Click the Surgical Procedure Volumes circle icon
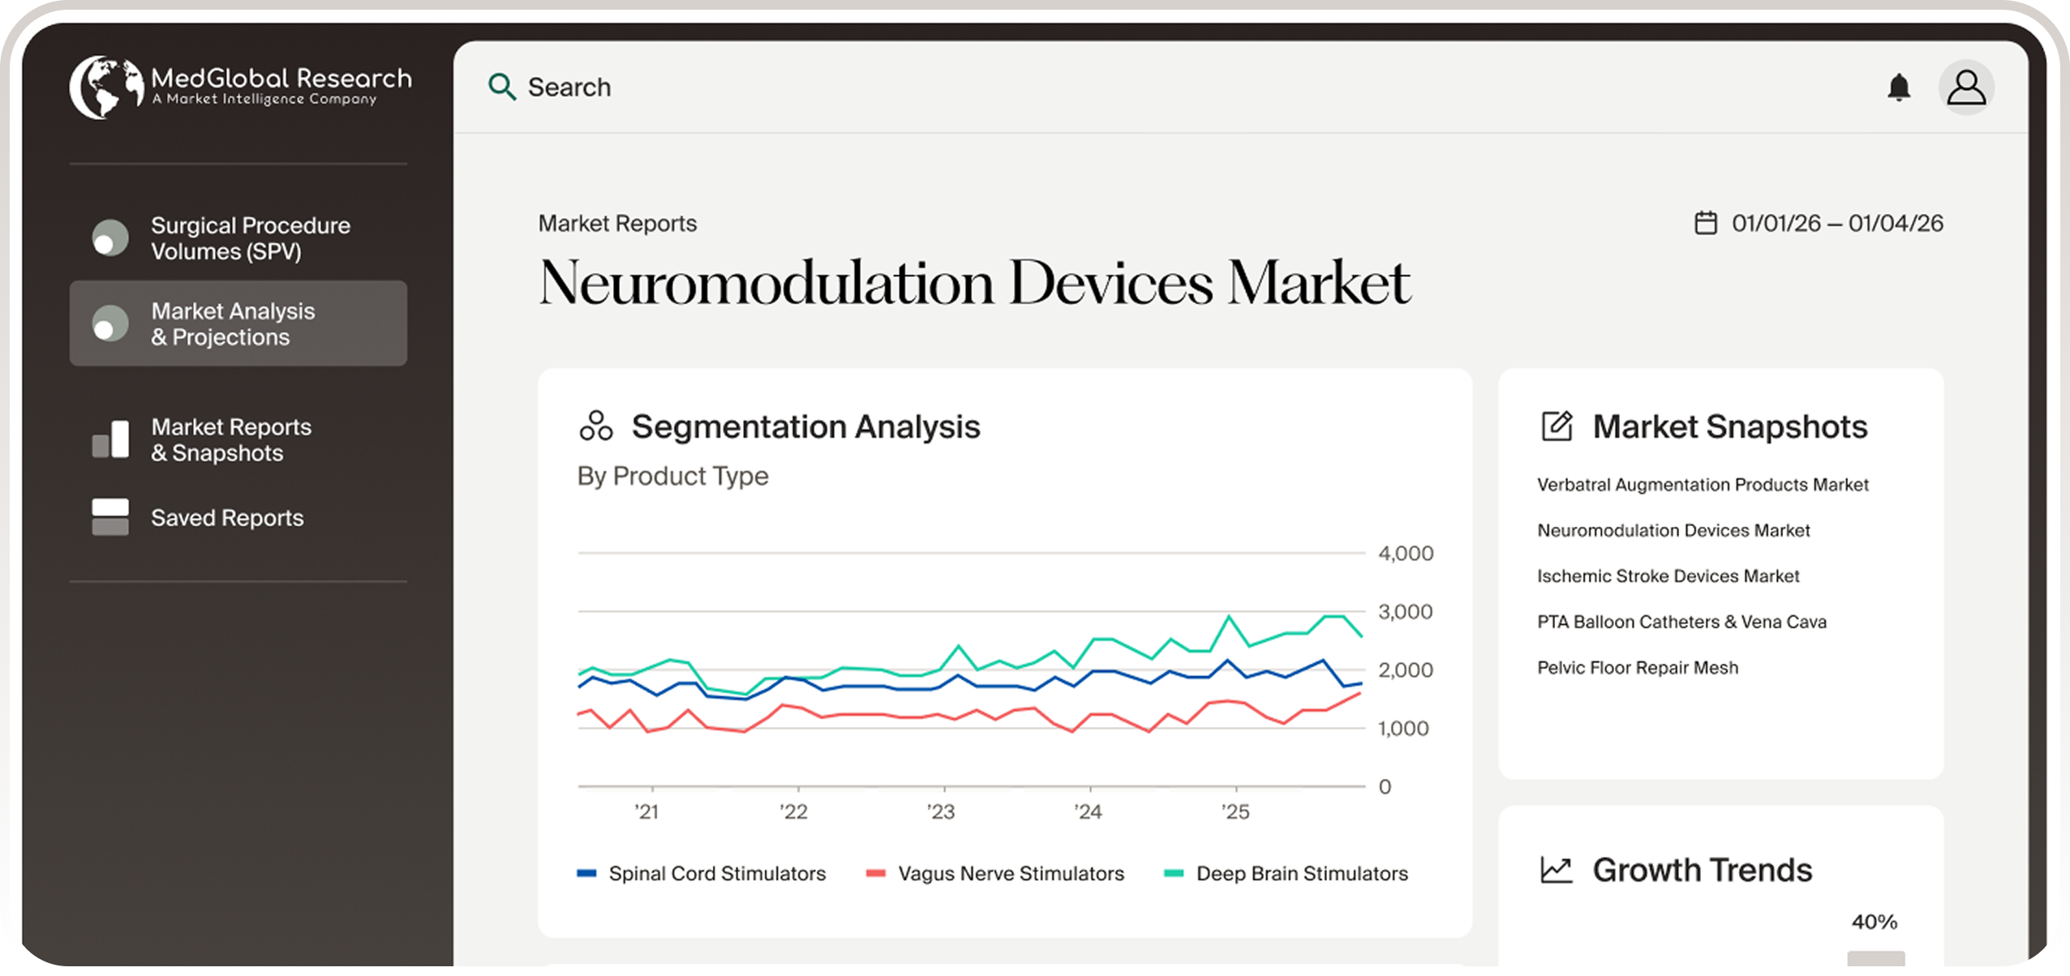The image size is (2070, 976). click(x=110, y=238)
